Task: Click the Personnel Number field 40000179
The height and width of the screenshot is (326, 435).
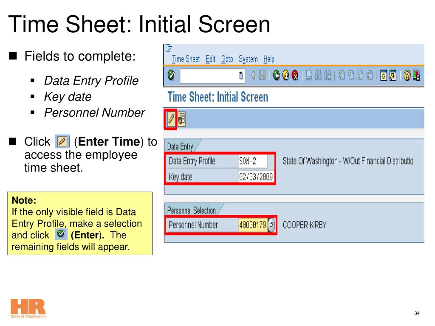Action: [252, 225]
